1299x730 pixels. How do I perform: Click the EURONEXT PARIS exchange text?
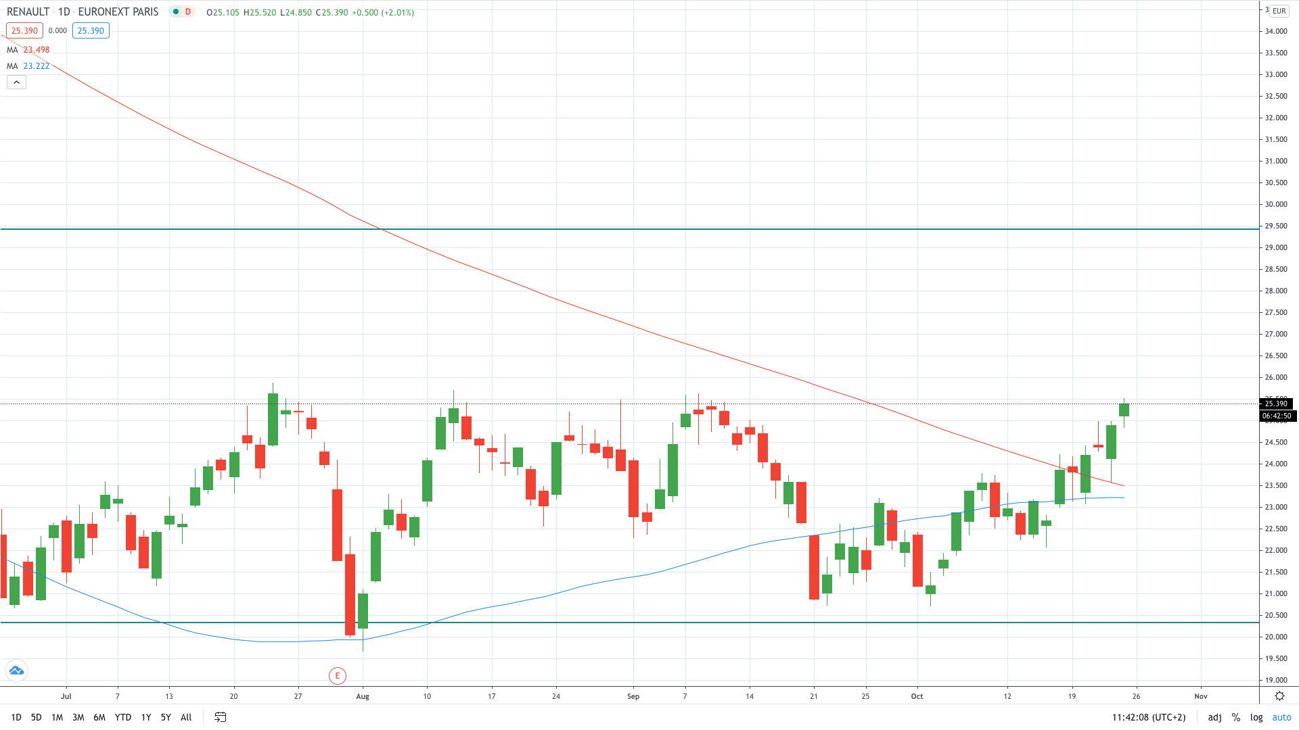(118, 12)
